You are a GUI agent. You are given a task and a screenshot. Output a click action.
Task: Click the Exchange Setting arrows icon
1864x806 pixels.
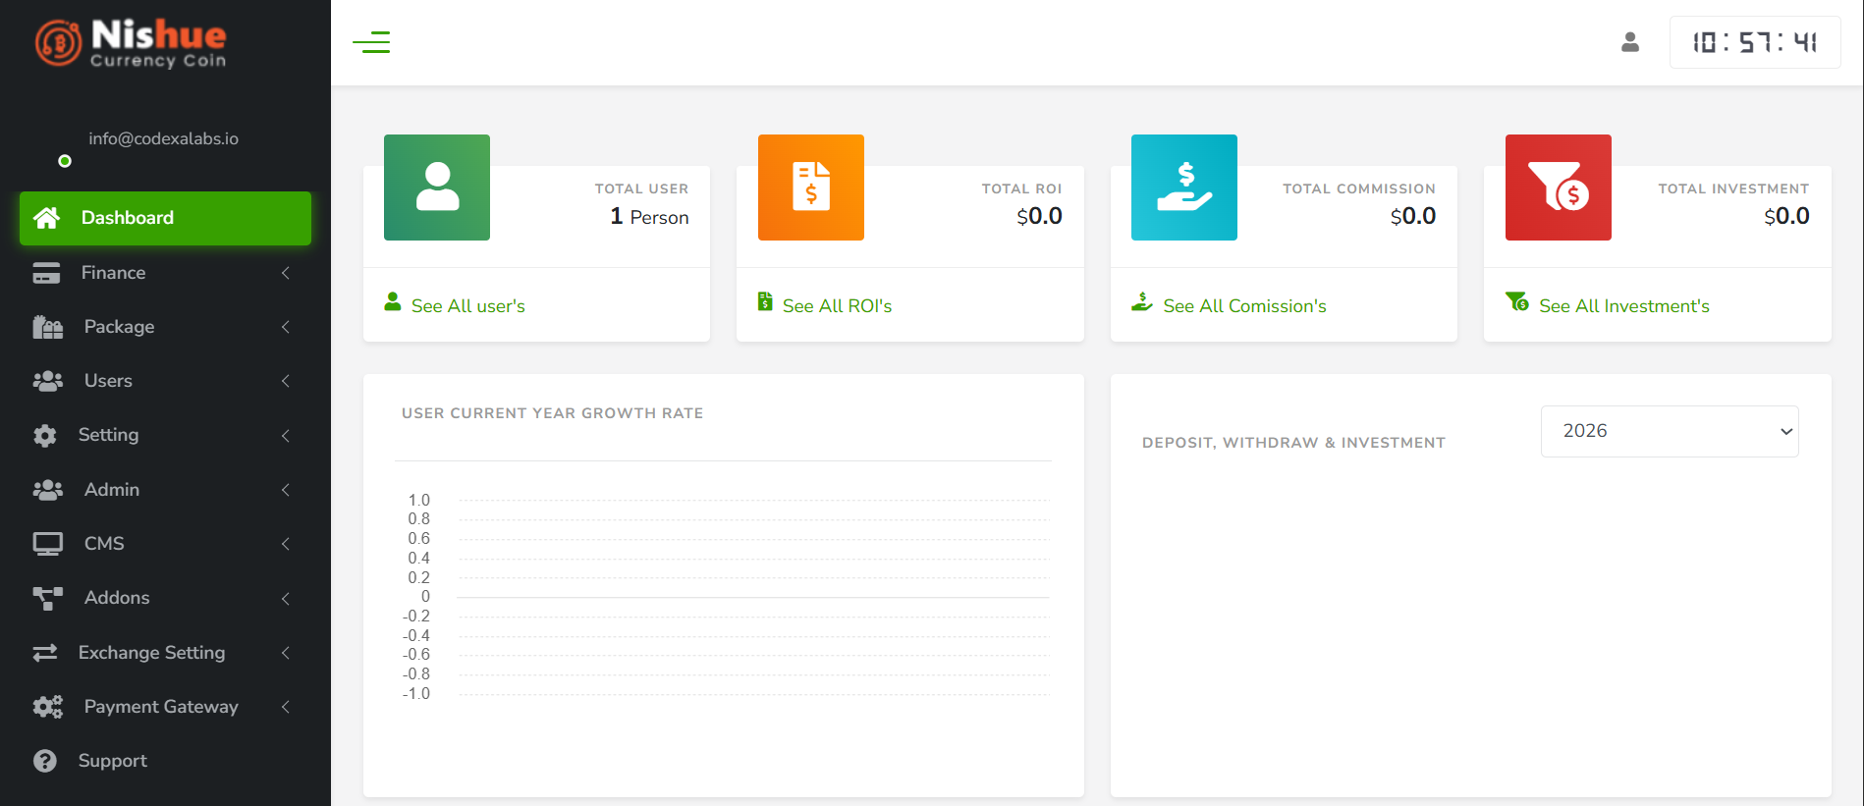[x=45, y=653]
